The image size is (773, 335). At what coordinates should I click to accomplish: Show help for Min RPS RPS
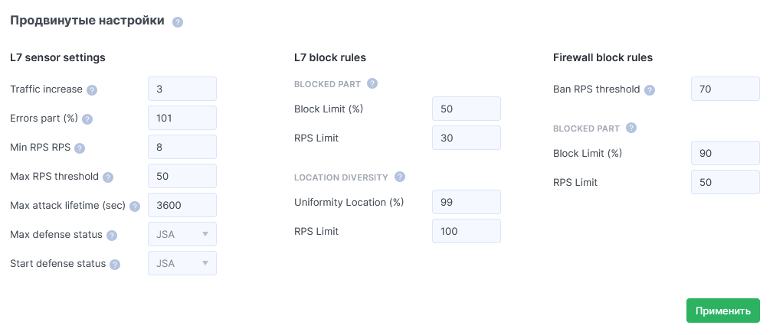[x=80, y=148]
